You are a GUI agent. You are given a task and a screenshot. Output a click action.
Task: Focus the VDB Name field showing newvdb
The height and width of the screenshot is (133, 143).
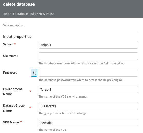click(88, 123)
